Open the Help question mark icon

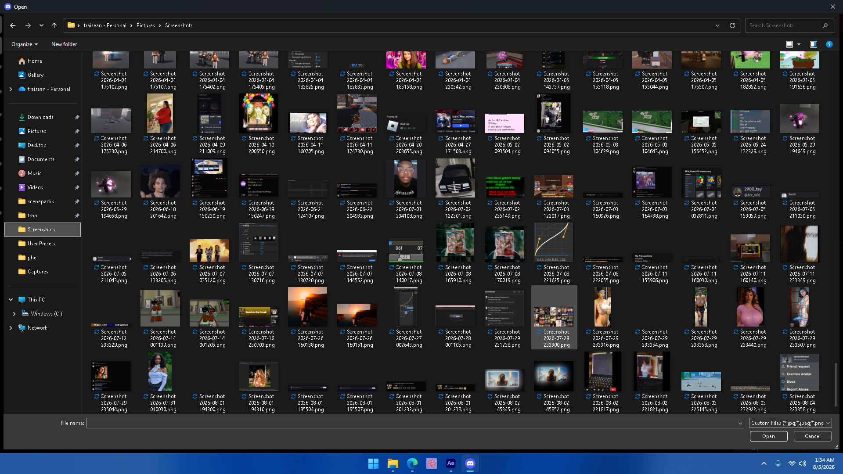pos(829,44)
